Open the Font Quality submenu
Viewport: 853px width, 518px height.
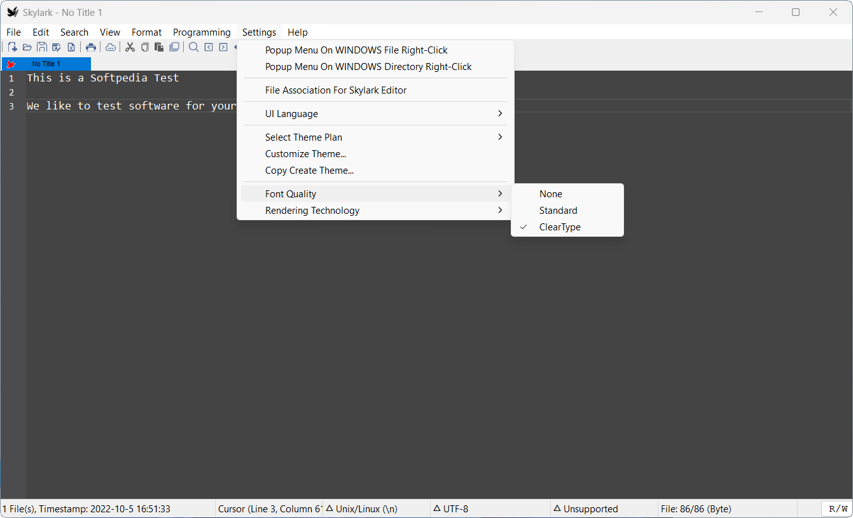[x=375, y=194]
